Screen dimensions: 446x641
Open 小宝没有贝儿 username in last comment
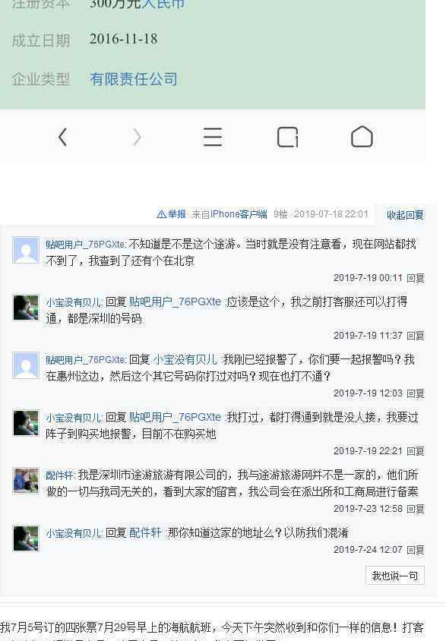tap(74, 533)
